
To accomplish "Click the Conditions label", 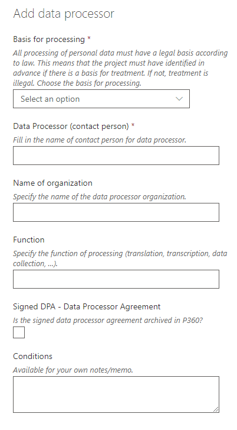I will click(32, 356).
